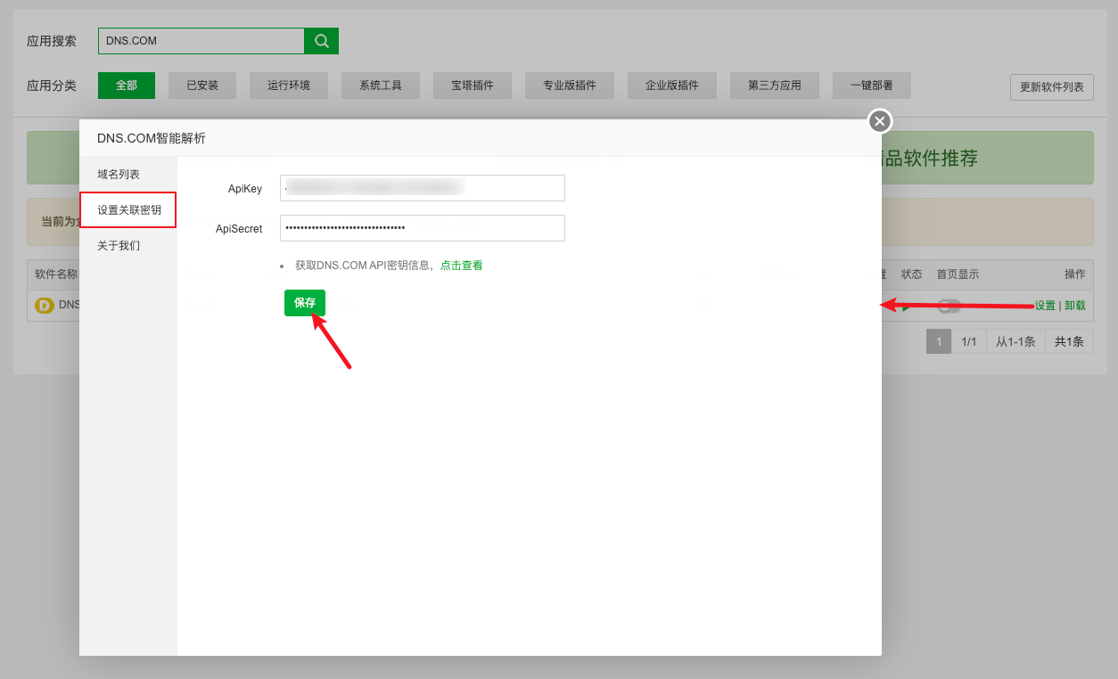
Task: Select the 设置关联密钥 tab
Action: point(127,210)
